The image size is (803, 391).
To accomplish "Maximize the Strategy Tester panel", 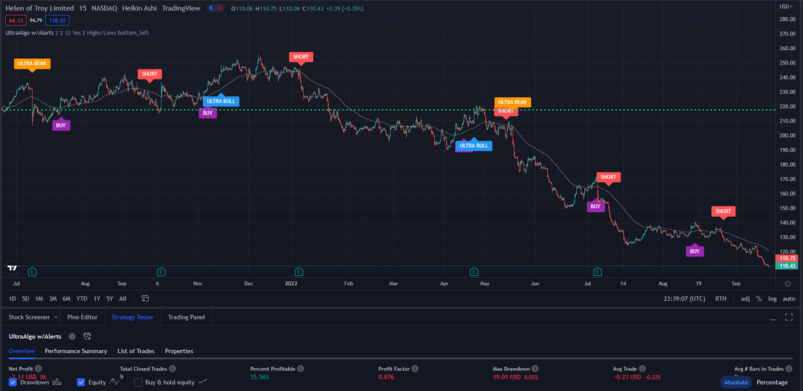I will 788,317.
